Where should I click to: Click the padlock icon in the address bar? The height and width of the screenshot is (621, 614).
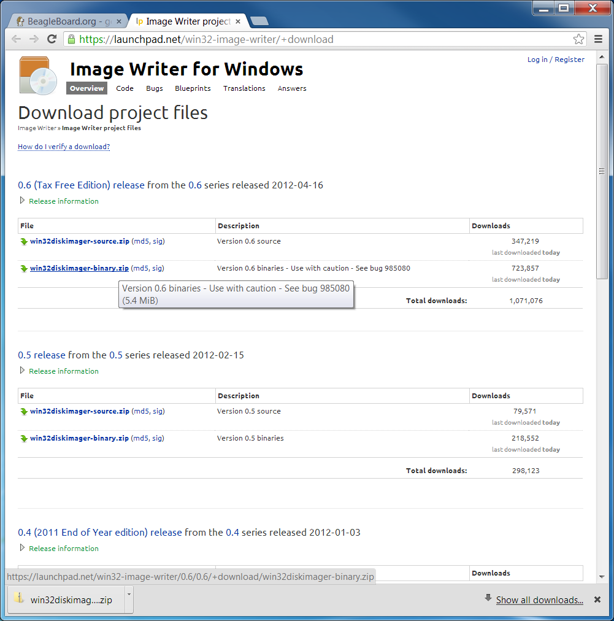coord(71,39)
